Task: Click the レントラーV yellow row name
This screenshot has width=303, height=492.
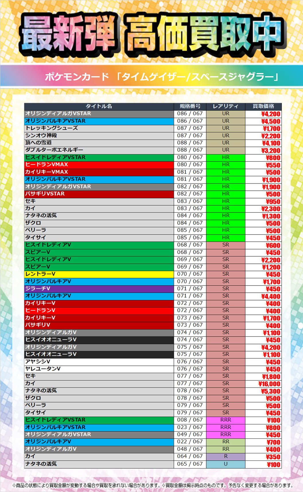Action: pos(99,274)
